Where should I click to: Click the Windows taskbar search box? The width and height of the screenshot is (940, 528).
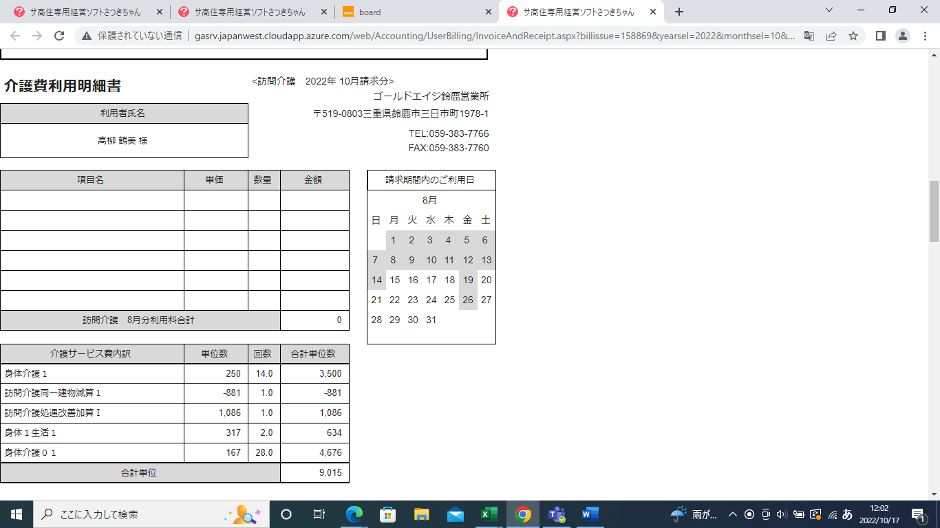[x=131, y=514]
